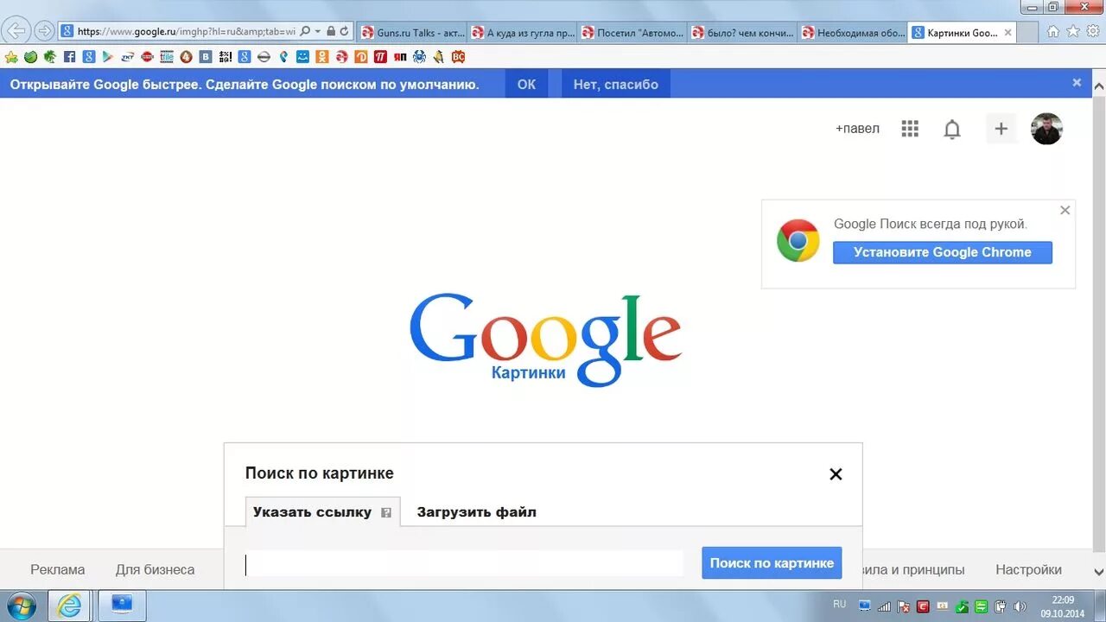Close the Поиск по картинке dialog
The image size is (1106, 622).
tap(836, 473)
